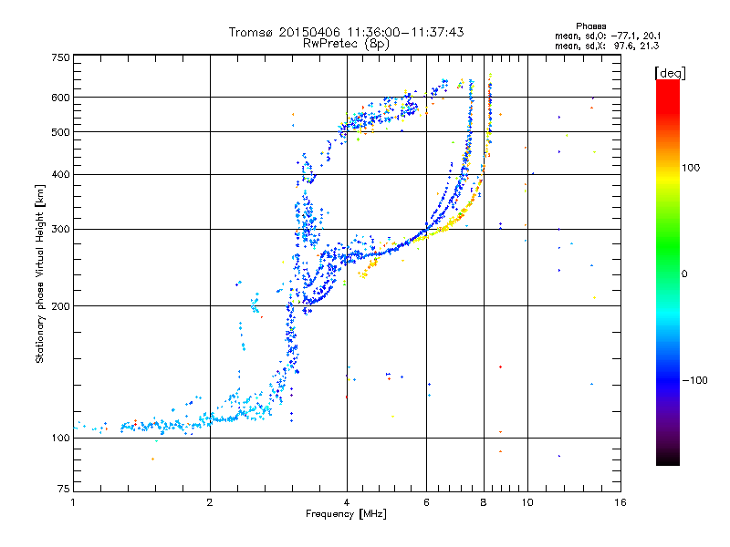Click the y-axis tick label '75'
Image resolution: width=730 pixels, height=547 pixels.
point(64,489)
